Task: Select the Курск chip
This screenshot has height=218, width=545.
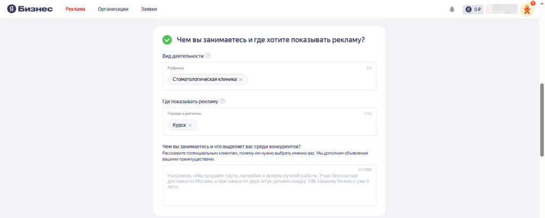Action: coord(182,125)
